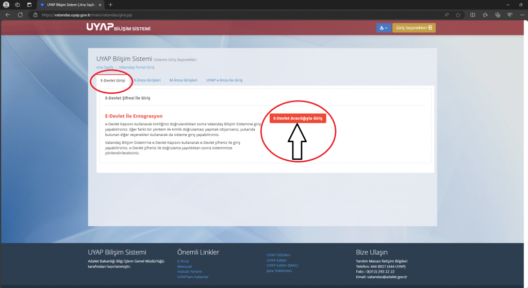This screenshot has width=528, height=288.
Task: Click the Giriş Seçenekleri button
Action: (414, 28)
